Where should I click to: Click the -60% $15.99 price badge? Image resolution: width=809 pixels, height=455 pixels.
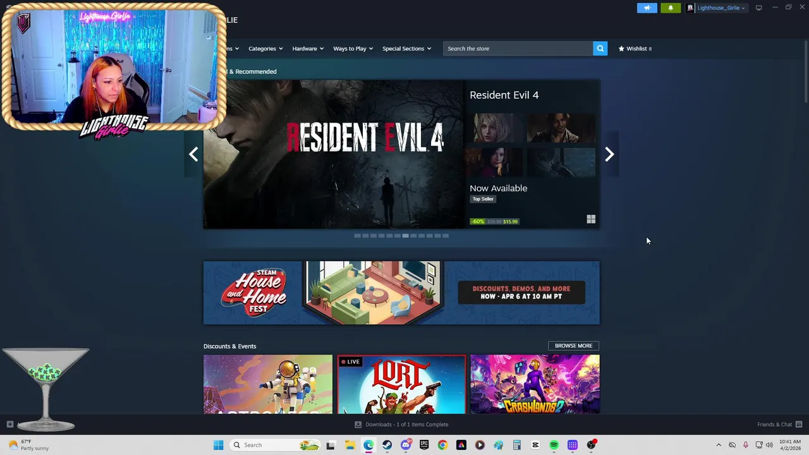coord(494,221)
